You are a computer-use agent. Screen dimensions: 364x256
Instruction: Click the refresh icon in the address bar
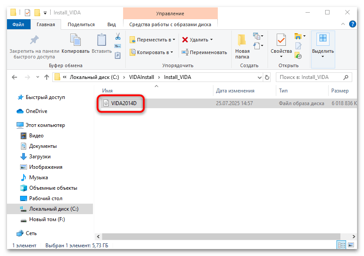coord(267,77)
